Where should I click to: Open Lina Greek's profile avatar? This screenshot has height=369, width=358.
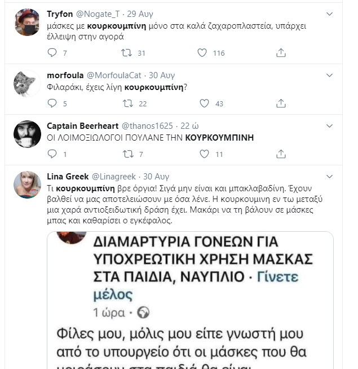tap(26, 184)
